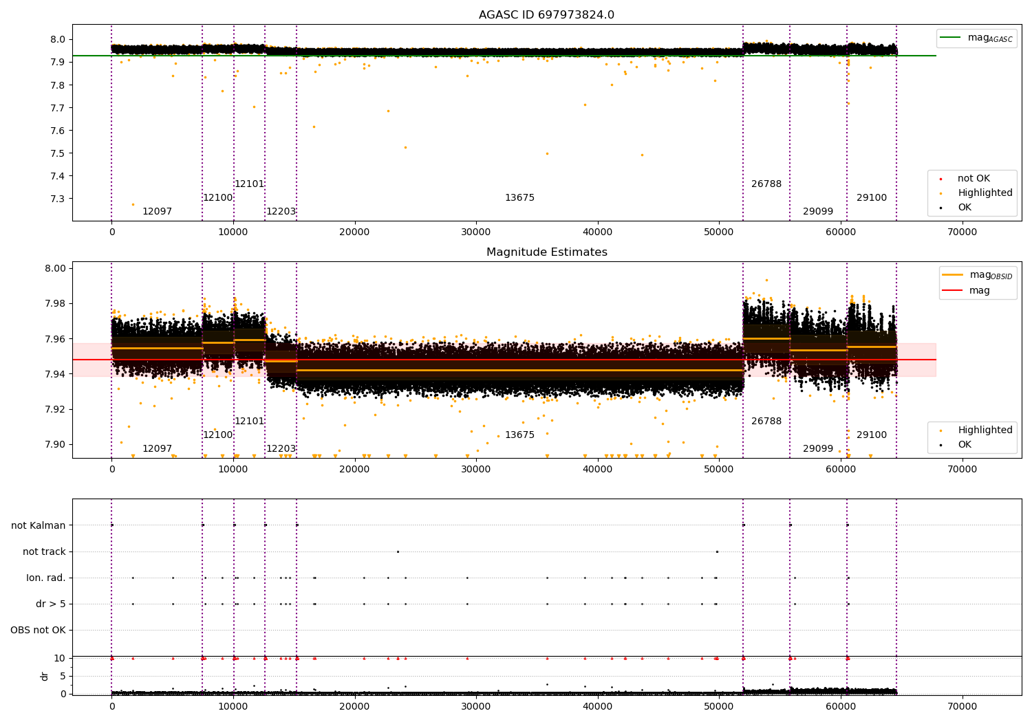Click obsid label 12097 in AGASC ID plot
Image resolution: width=1032 pixels, height=722 pixels.
pyautogui.click(x=157, y=212)
